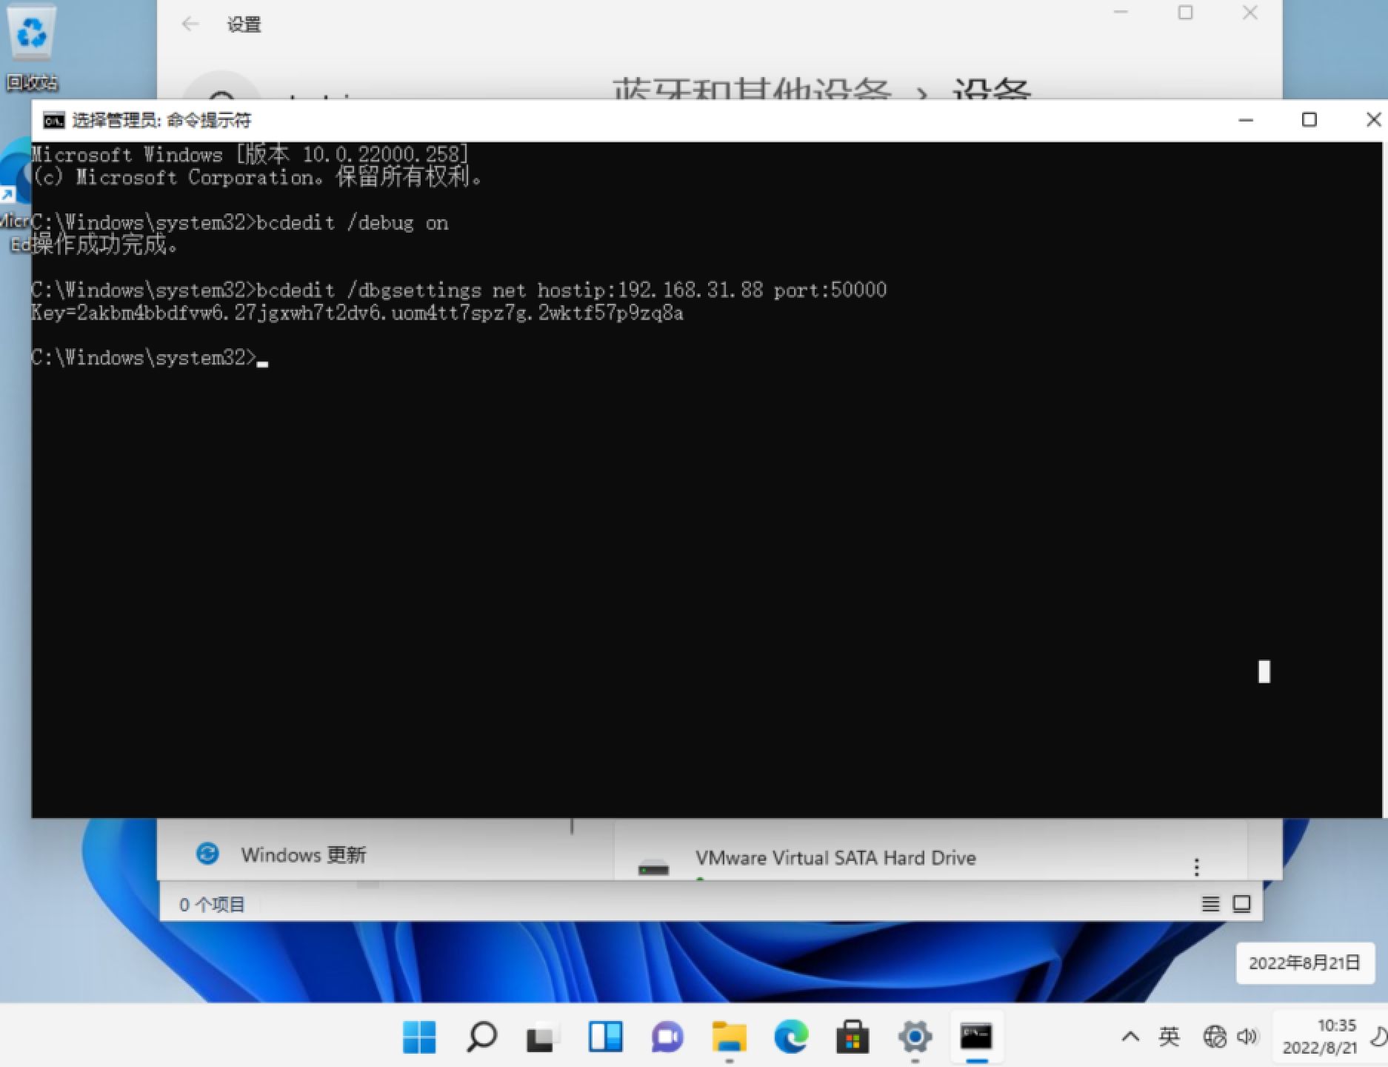The image size is (1388, 1067).
Task: Expand hidden icons in the system tray
Action: click(1130, 1037)
